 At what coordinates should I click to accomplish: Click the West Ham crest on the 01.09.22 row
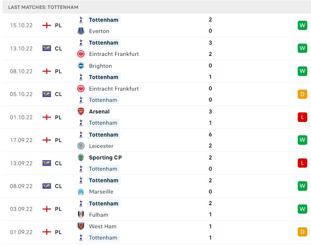[81, 226]
